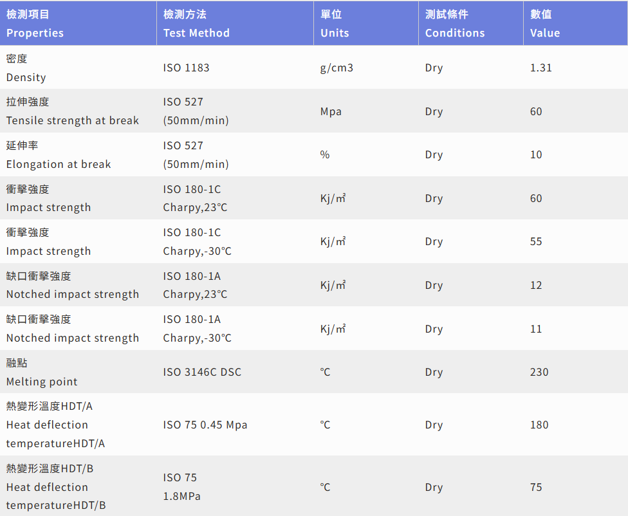Click the Properties column header

coord(78,23)
